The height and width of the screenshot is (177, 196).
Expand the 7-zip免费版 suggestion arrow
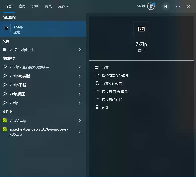[x=80, y=76]
